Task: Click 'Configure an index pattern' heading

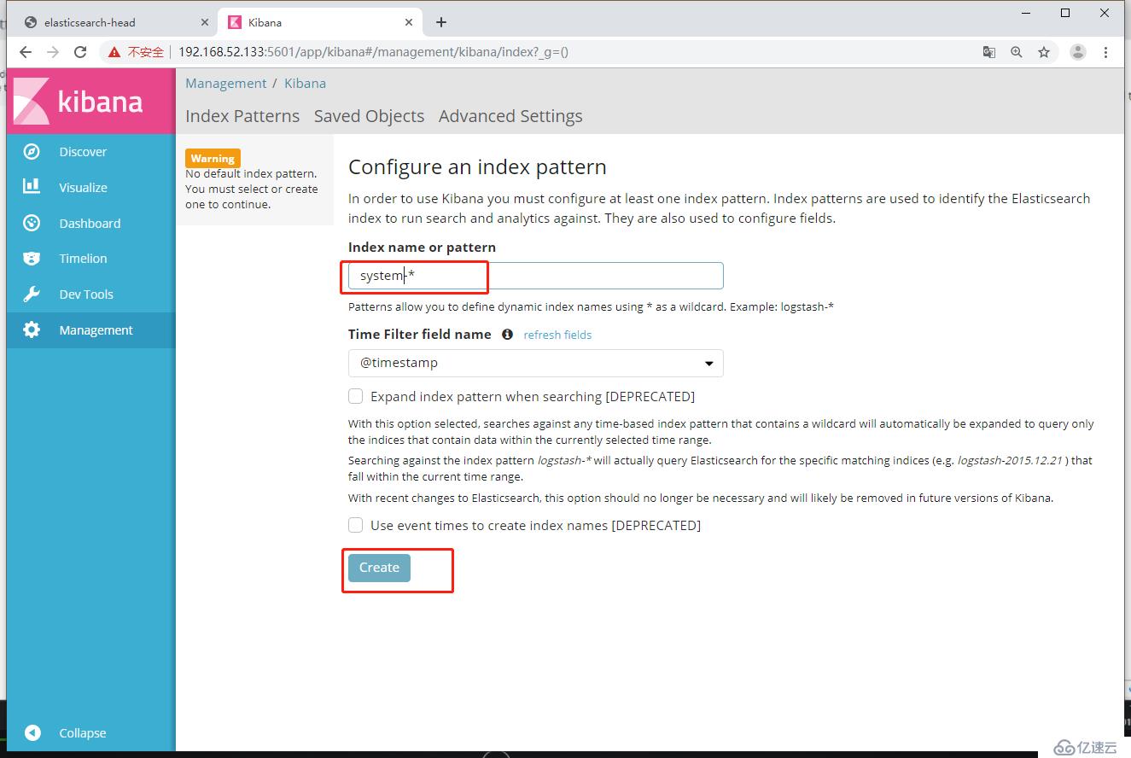Action: pyautogui.click(x=477, y=167)
